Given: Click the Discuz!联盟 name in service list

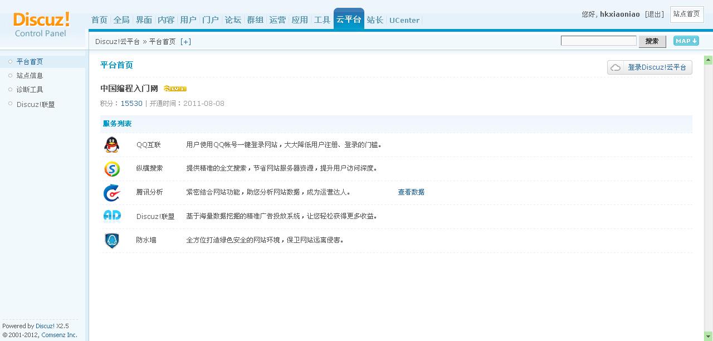Looking at the screenshot, I should (155, 217).
